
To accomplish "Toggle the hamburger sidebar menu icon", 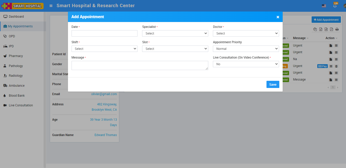I will click(x=51, y=6).
